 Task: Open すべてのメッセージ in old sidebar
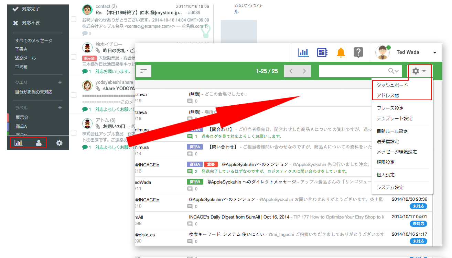[34, 40]
